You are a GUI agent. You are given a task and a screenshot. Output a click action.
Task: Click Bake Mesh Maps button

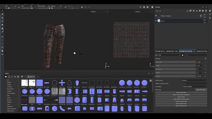pyautogui.click(x=201, y=90)
